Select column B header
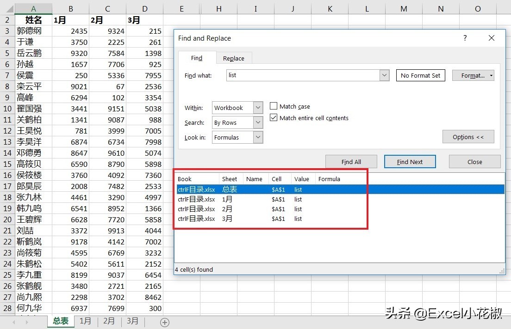The width and height of the screenshot is (511, 329). tap(71, 9)
